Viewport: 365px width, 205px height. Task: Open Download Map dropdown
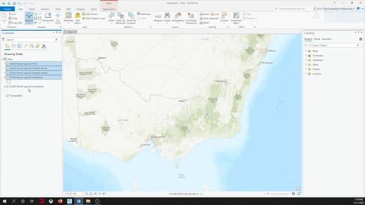pyautogui.click(x=236, y=18)
